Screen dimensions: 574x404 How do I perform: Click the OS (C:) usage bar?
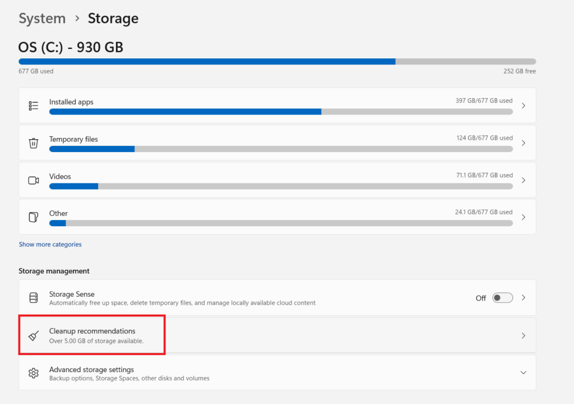point(277,61)
